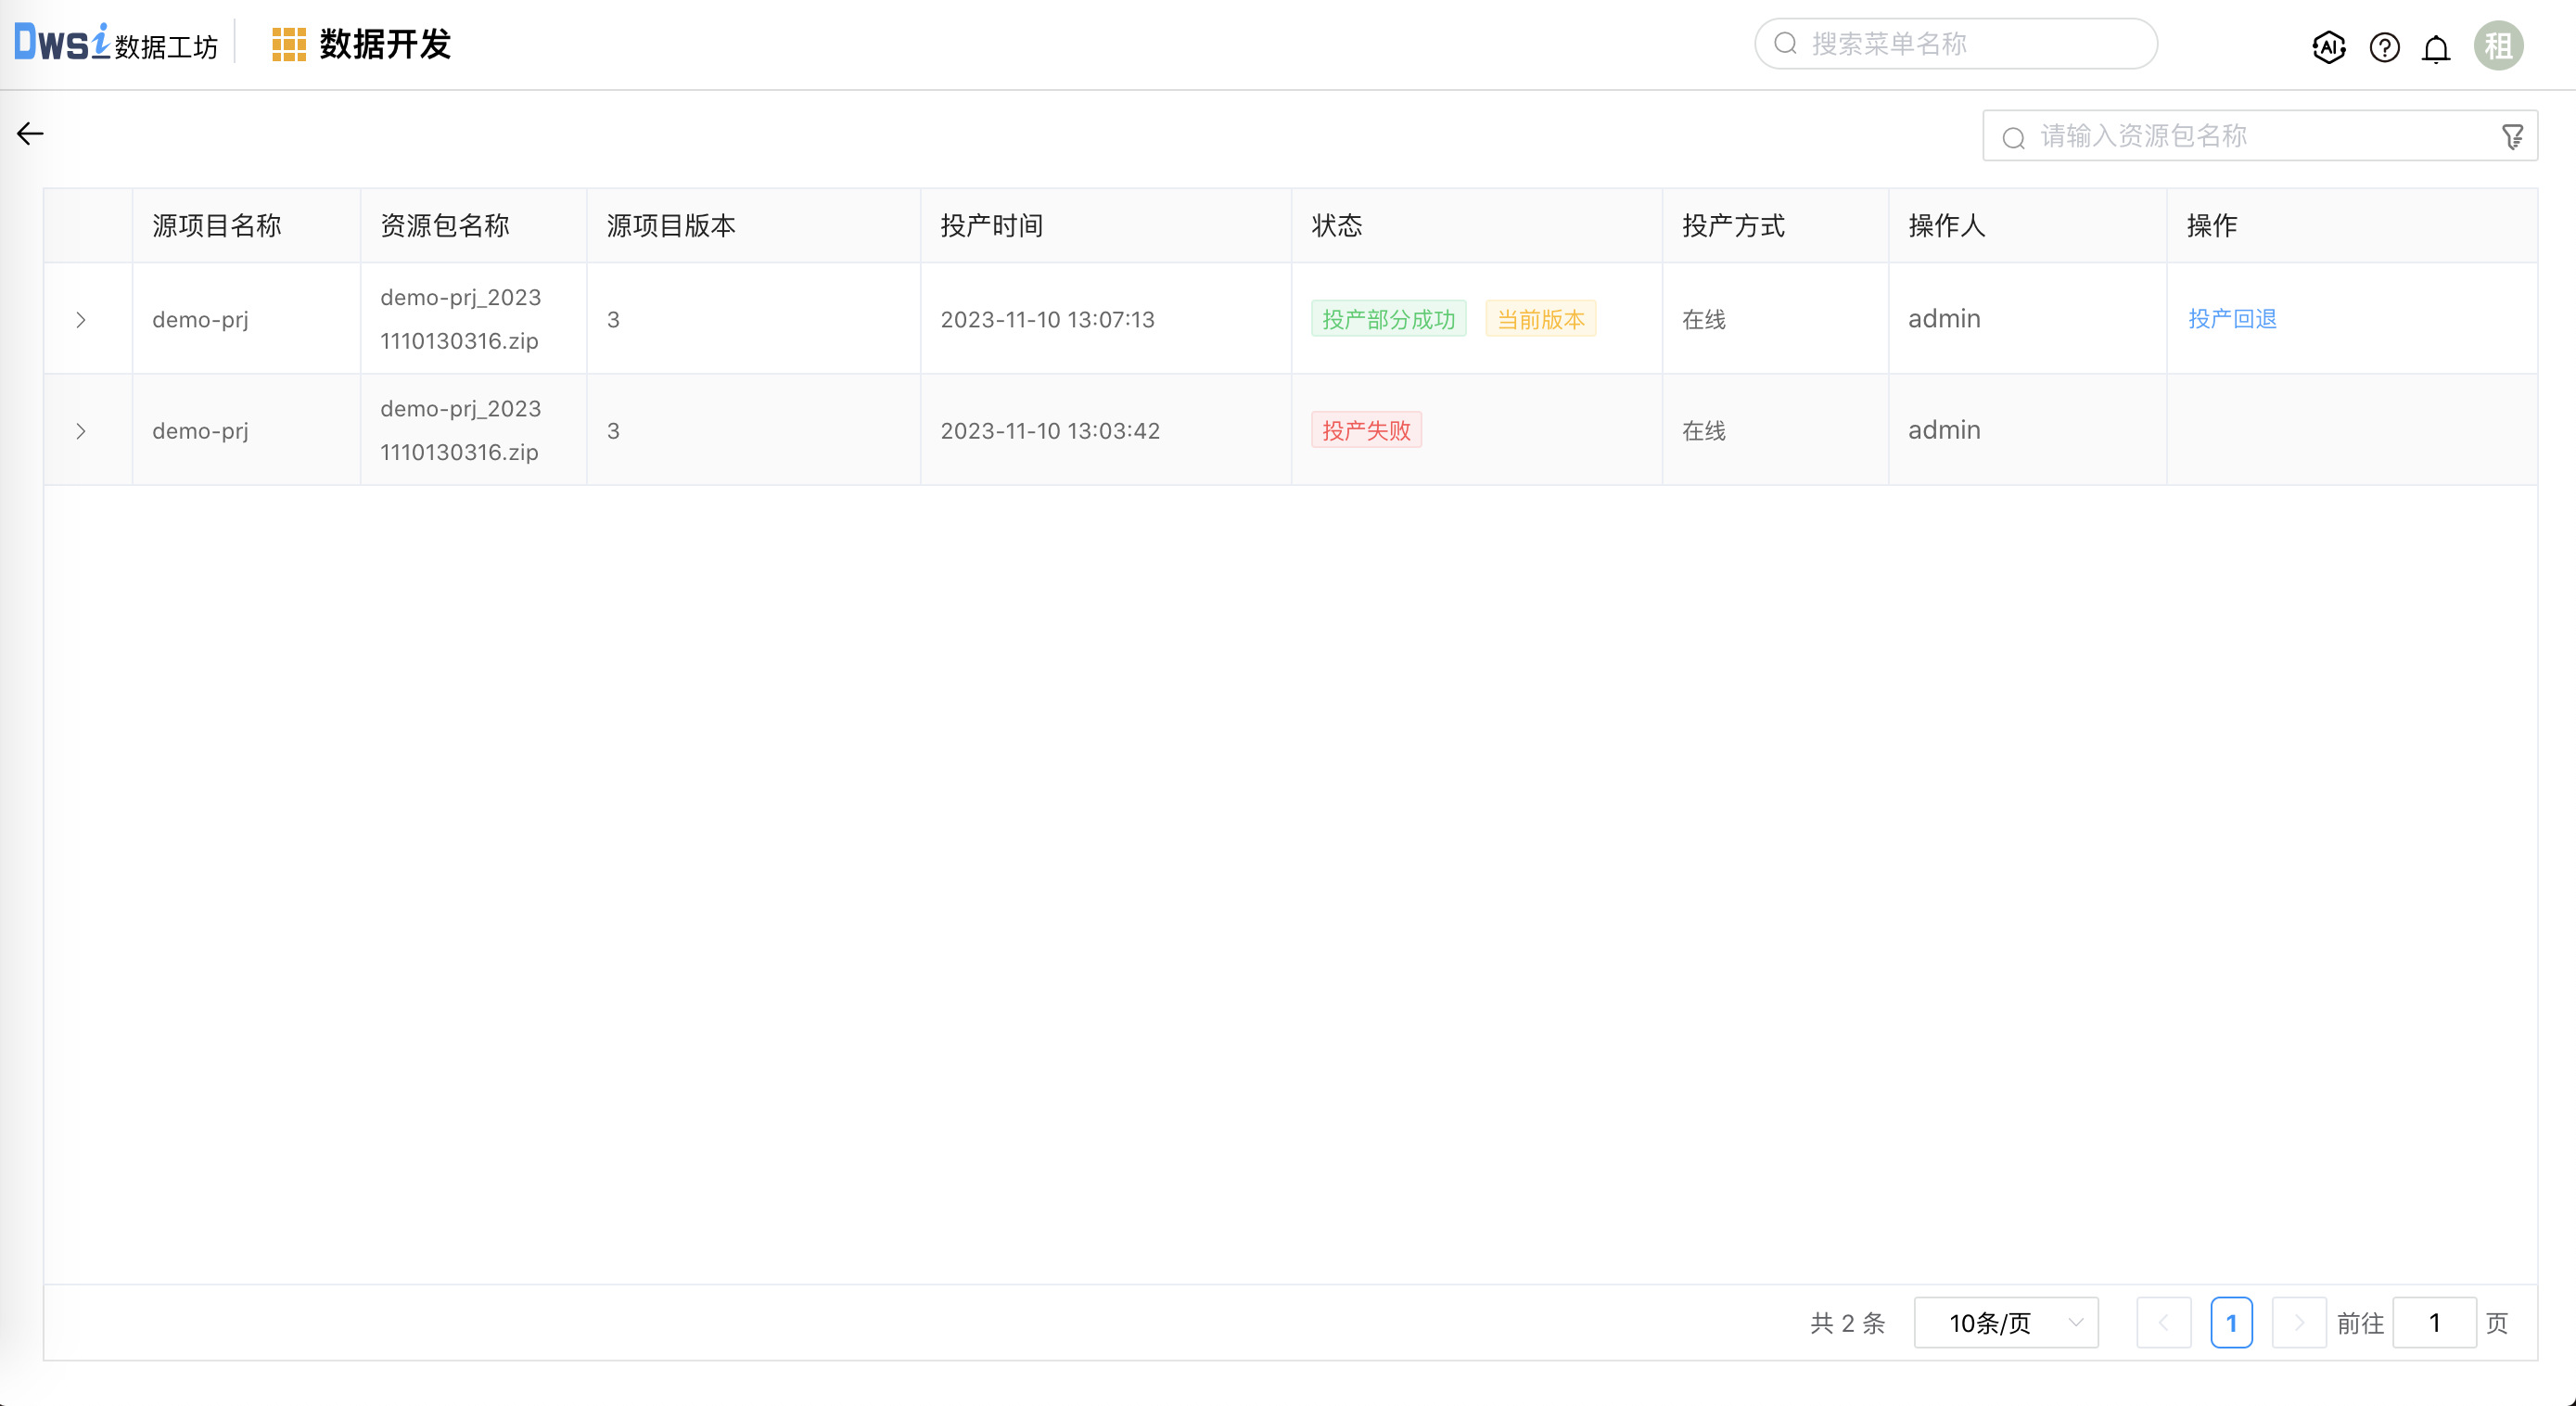Open the AI assistant icon
Screen dimensions: 2576x1406
pos(2329,47)
